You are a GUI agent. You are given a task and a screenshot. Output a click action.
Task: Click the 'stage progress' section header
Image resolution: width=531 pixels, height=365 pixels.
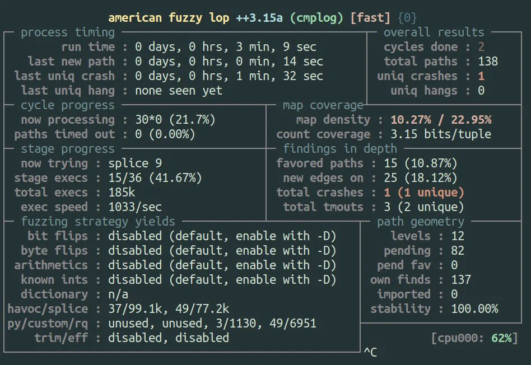(x=68, y=149)
